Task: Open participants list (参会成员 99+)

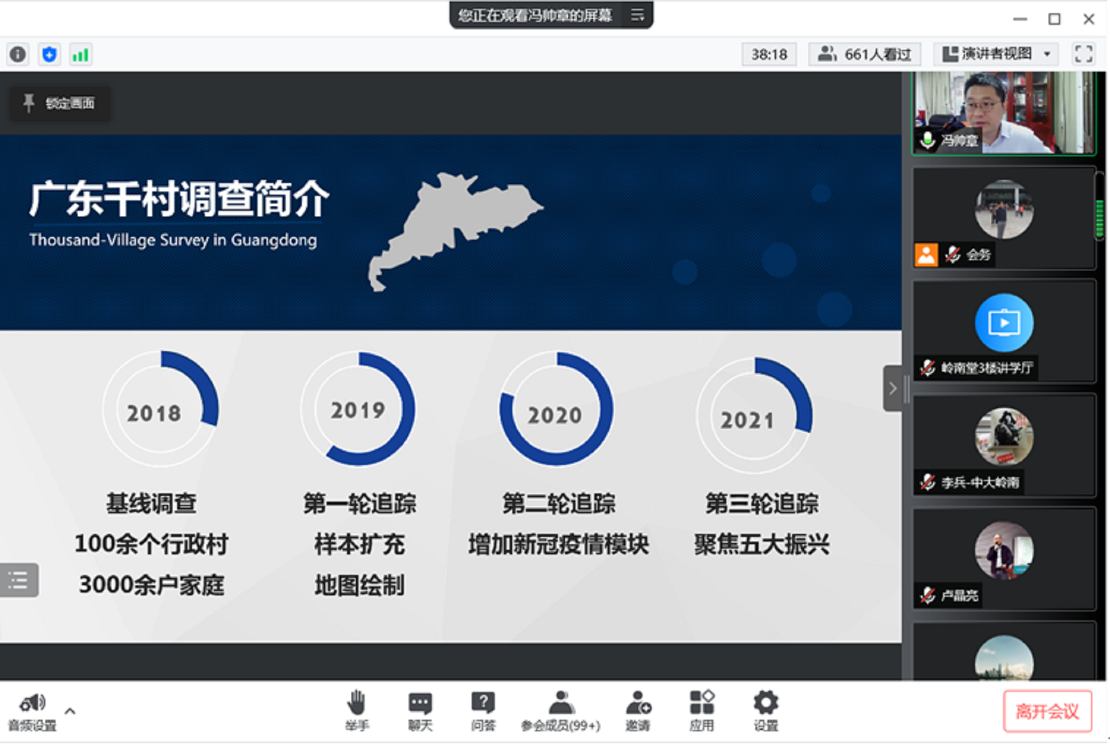Action: point(561,704)
